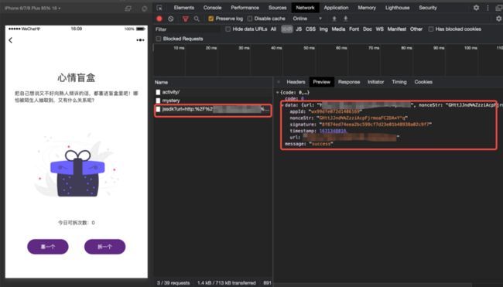Show the request Preview tab
The image size is (503, 287).
point(321,82)
